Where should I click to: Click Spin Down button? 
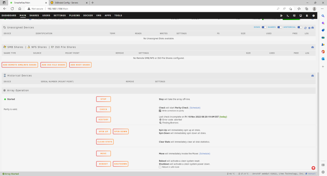[x=121, y=132]
